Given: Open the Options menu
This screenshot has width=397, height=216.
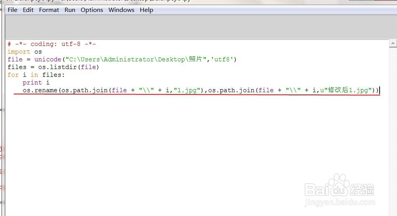Looking at the screenshot, I should coord(92,10).
